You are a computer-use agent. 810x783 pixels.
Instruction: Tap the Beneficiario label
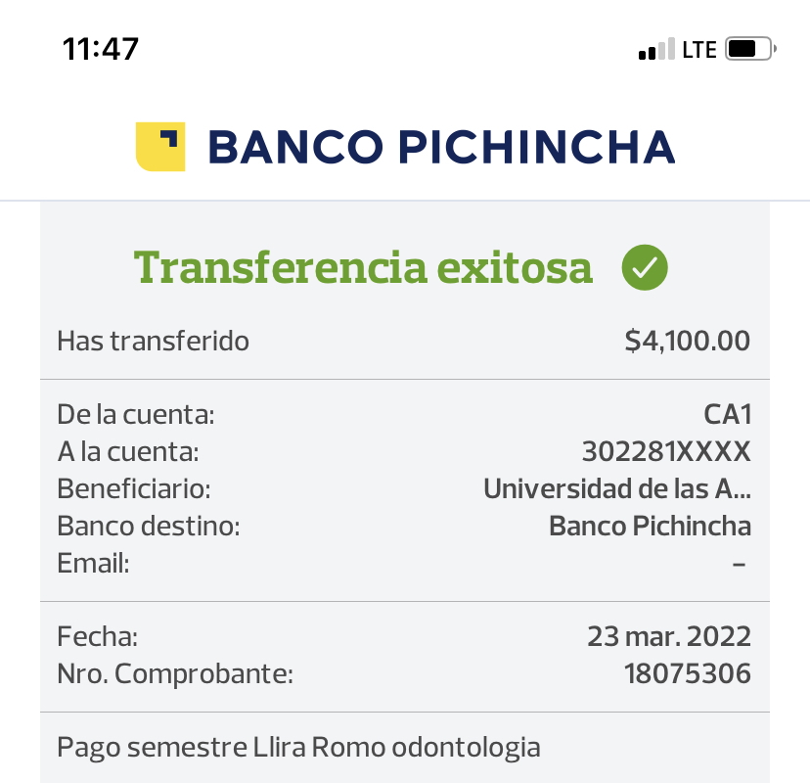click(x=134, y=488)
